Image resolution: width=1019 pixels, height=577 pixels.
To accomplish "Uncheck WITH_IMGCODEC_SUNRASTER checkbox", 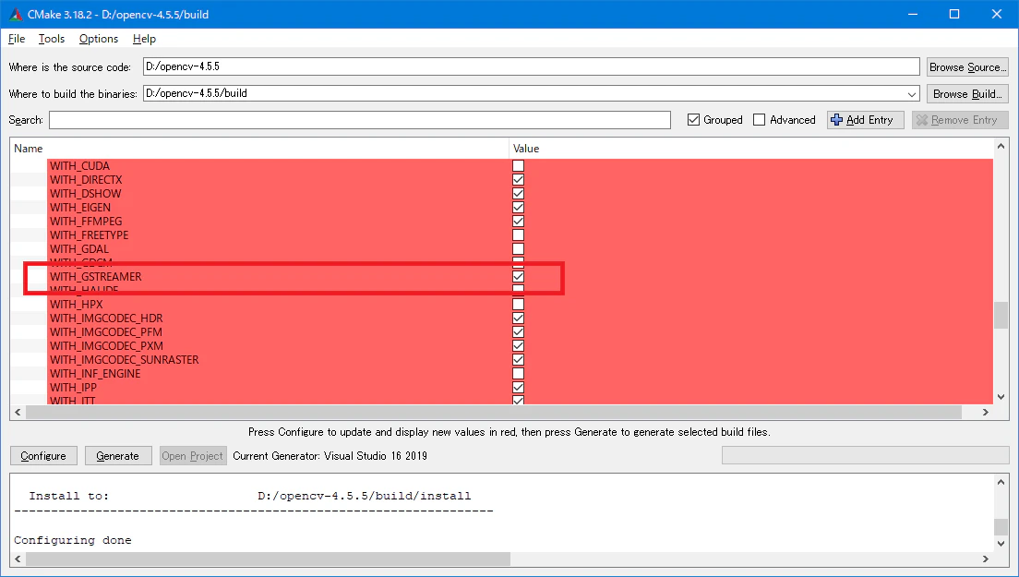I will point(518,360).
